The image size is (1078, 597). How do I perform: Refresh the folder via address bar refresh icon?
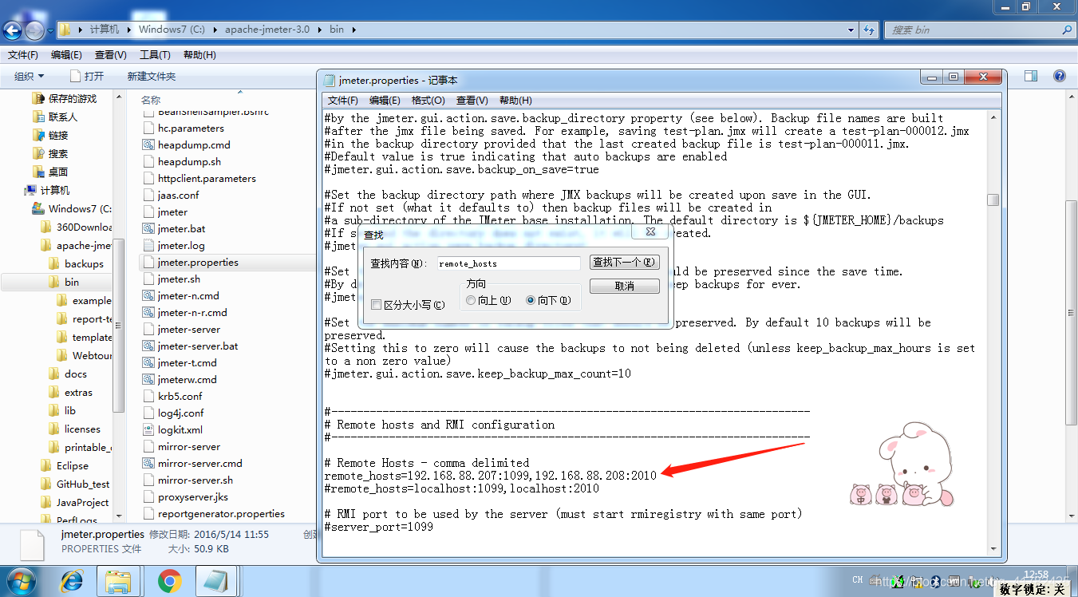click(869, 30)
